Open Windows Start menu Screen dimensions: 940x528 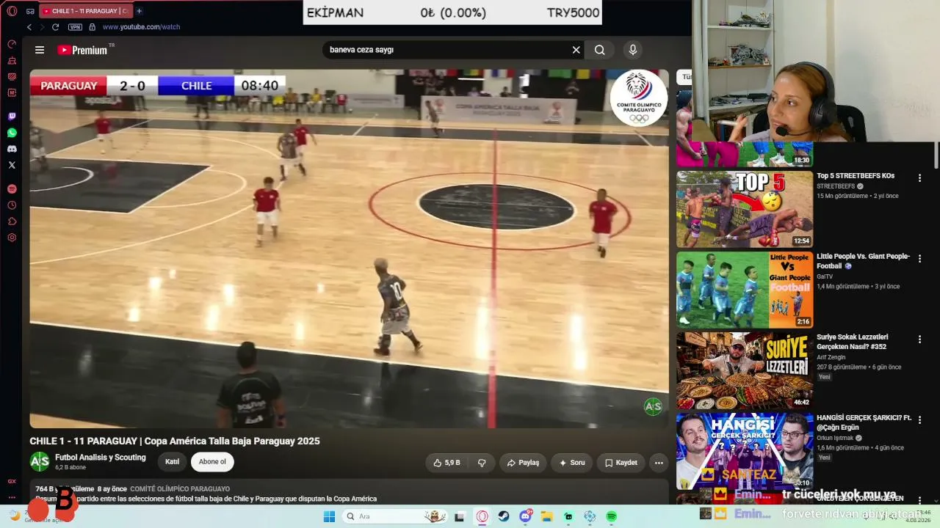click(x=329, y=516)
